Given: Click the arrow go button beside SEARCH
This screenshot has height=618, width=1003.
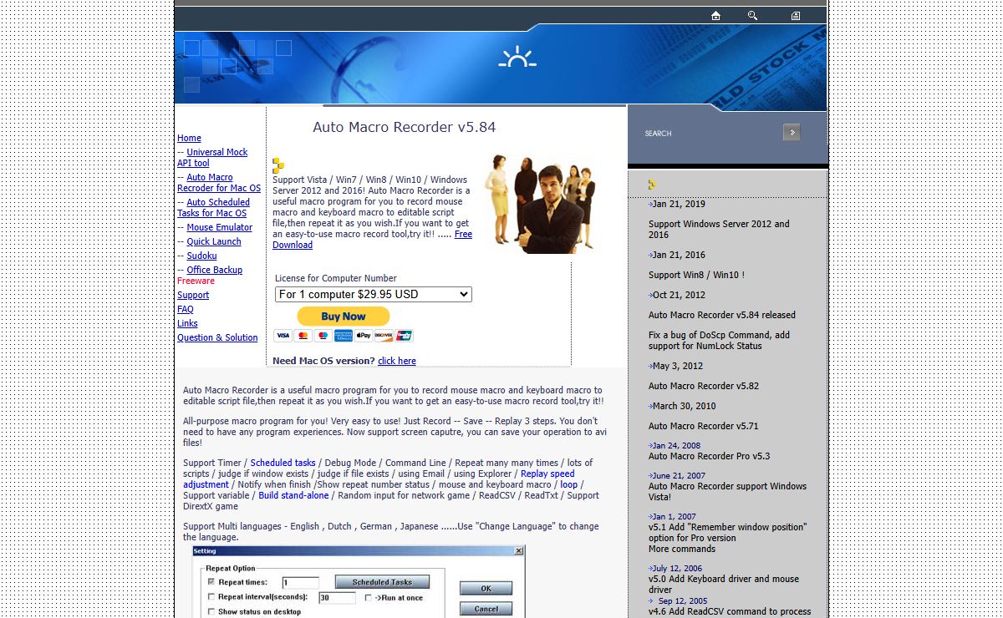Looking at the screenshot, I should click(792, 132).
